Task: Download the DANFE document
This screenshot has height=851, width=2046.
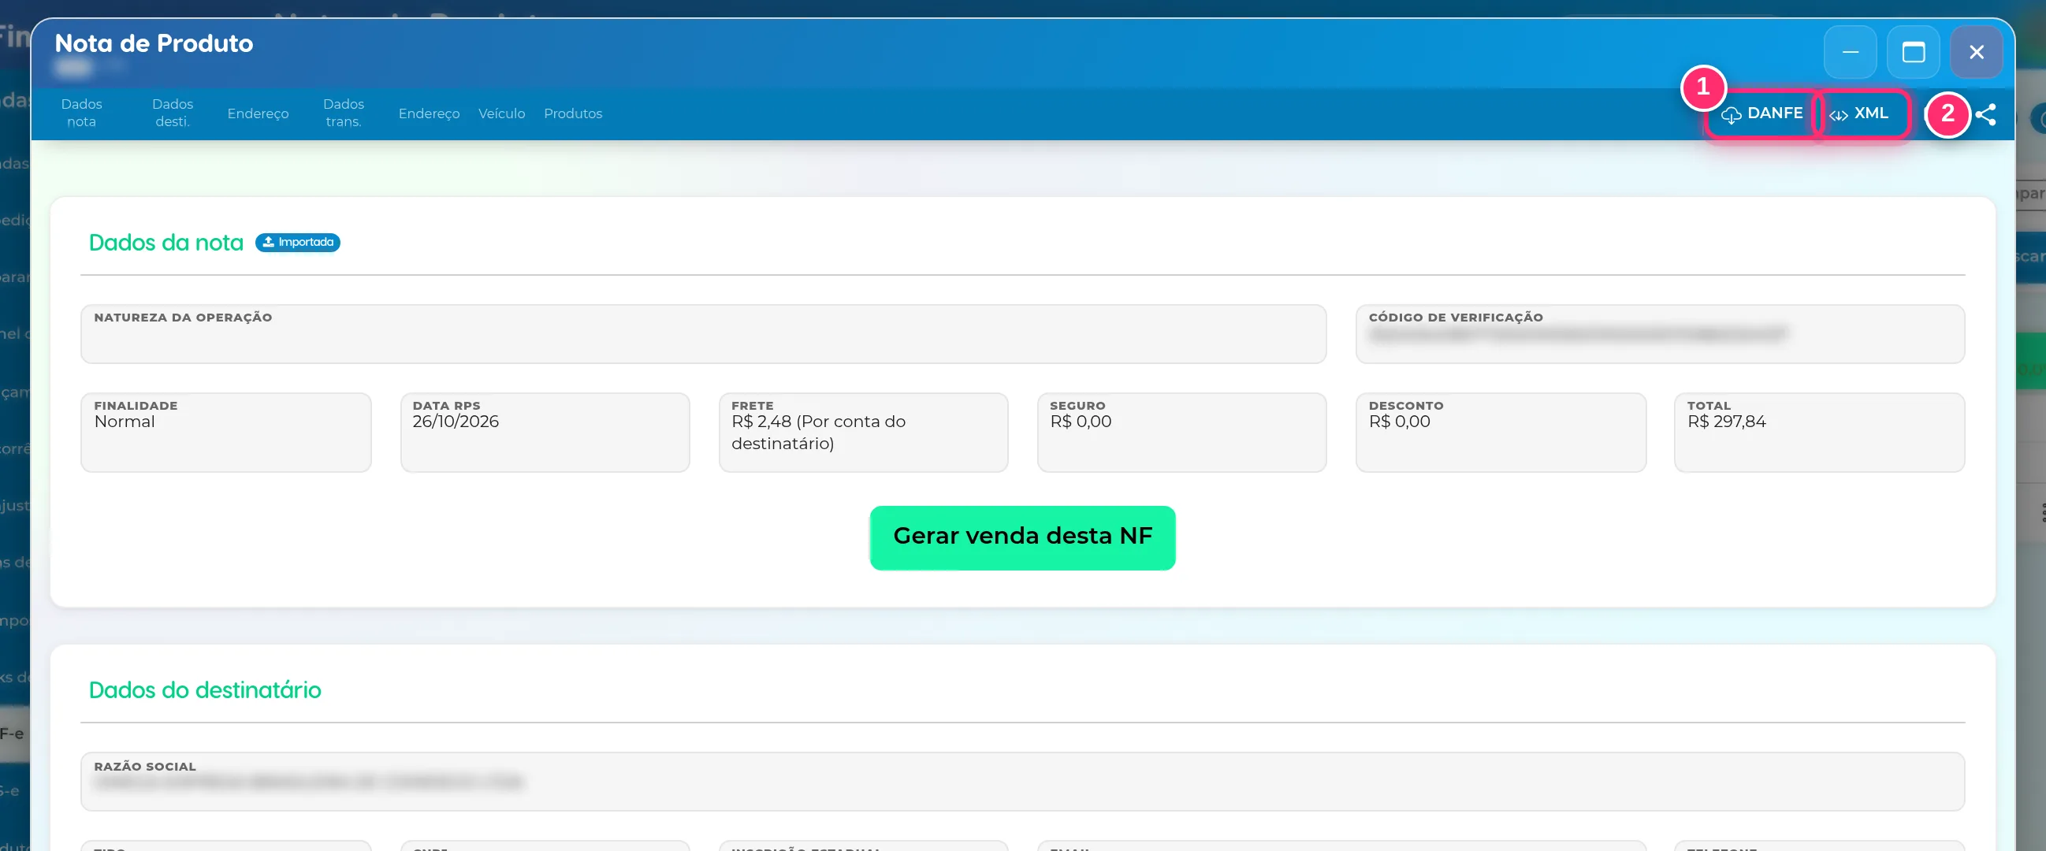Action: point(1761,113)
